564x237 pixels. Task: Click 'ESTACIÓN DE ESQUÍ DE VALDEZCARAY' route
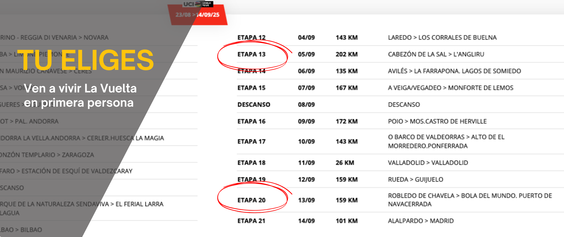coord(77,171)
